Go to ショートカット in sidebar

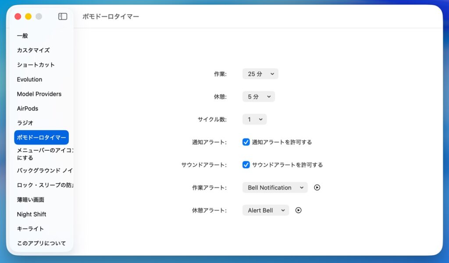[36, 65]
